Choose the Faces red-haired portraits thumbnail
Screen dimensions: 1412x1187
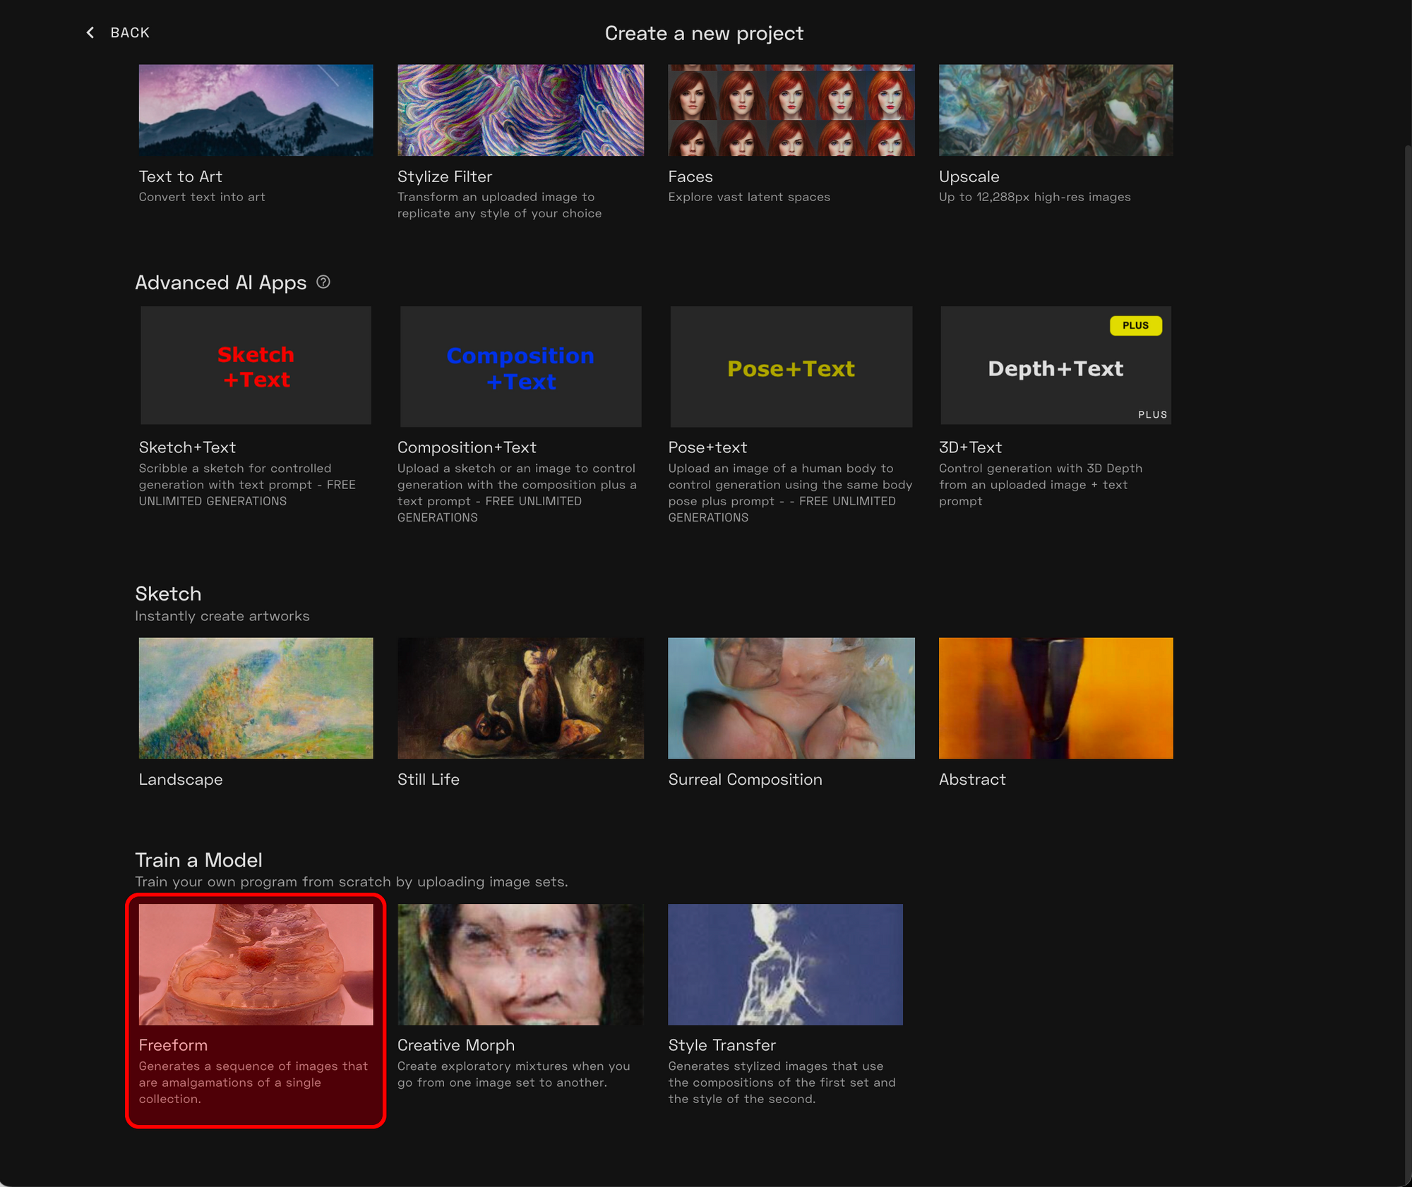791,110
